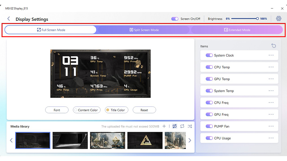Image resolution: width=287 pixels, height=161 pixels.
Task: Turn off the PUMP Fan item
Action: pos(209,126)
